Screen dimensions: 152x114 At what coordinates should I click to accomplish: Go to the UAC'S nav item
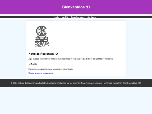point(65,17)
